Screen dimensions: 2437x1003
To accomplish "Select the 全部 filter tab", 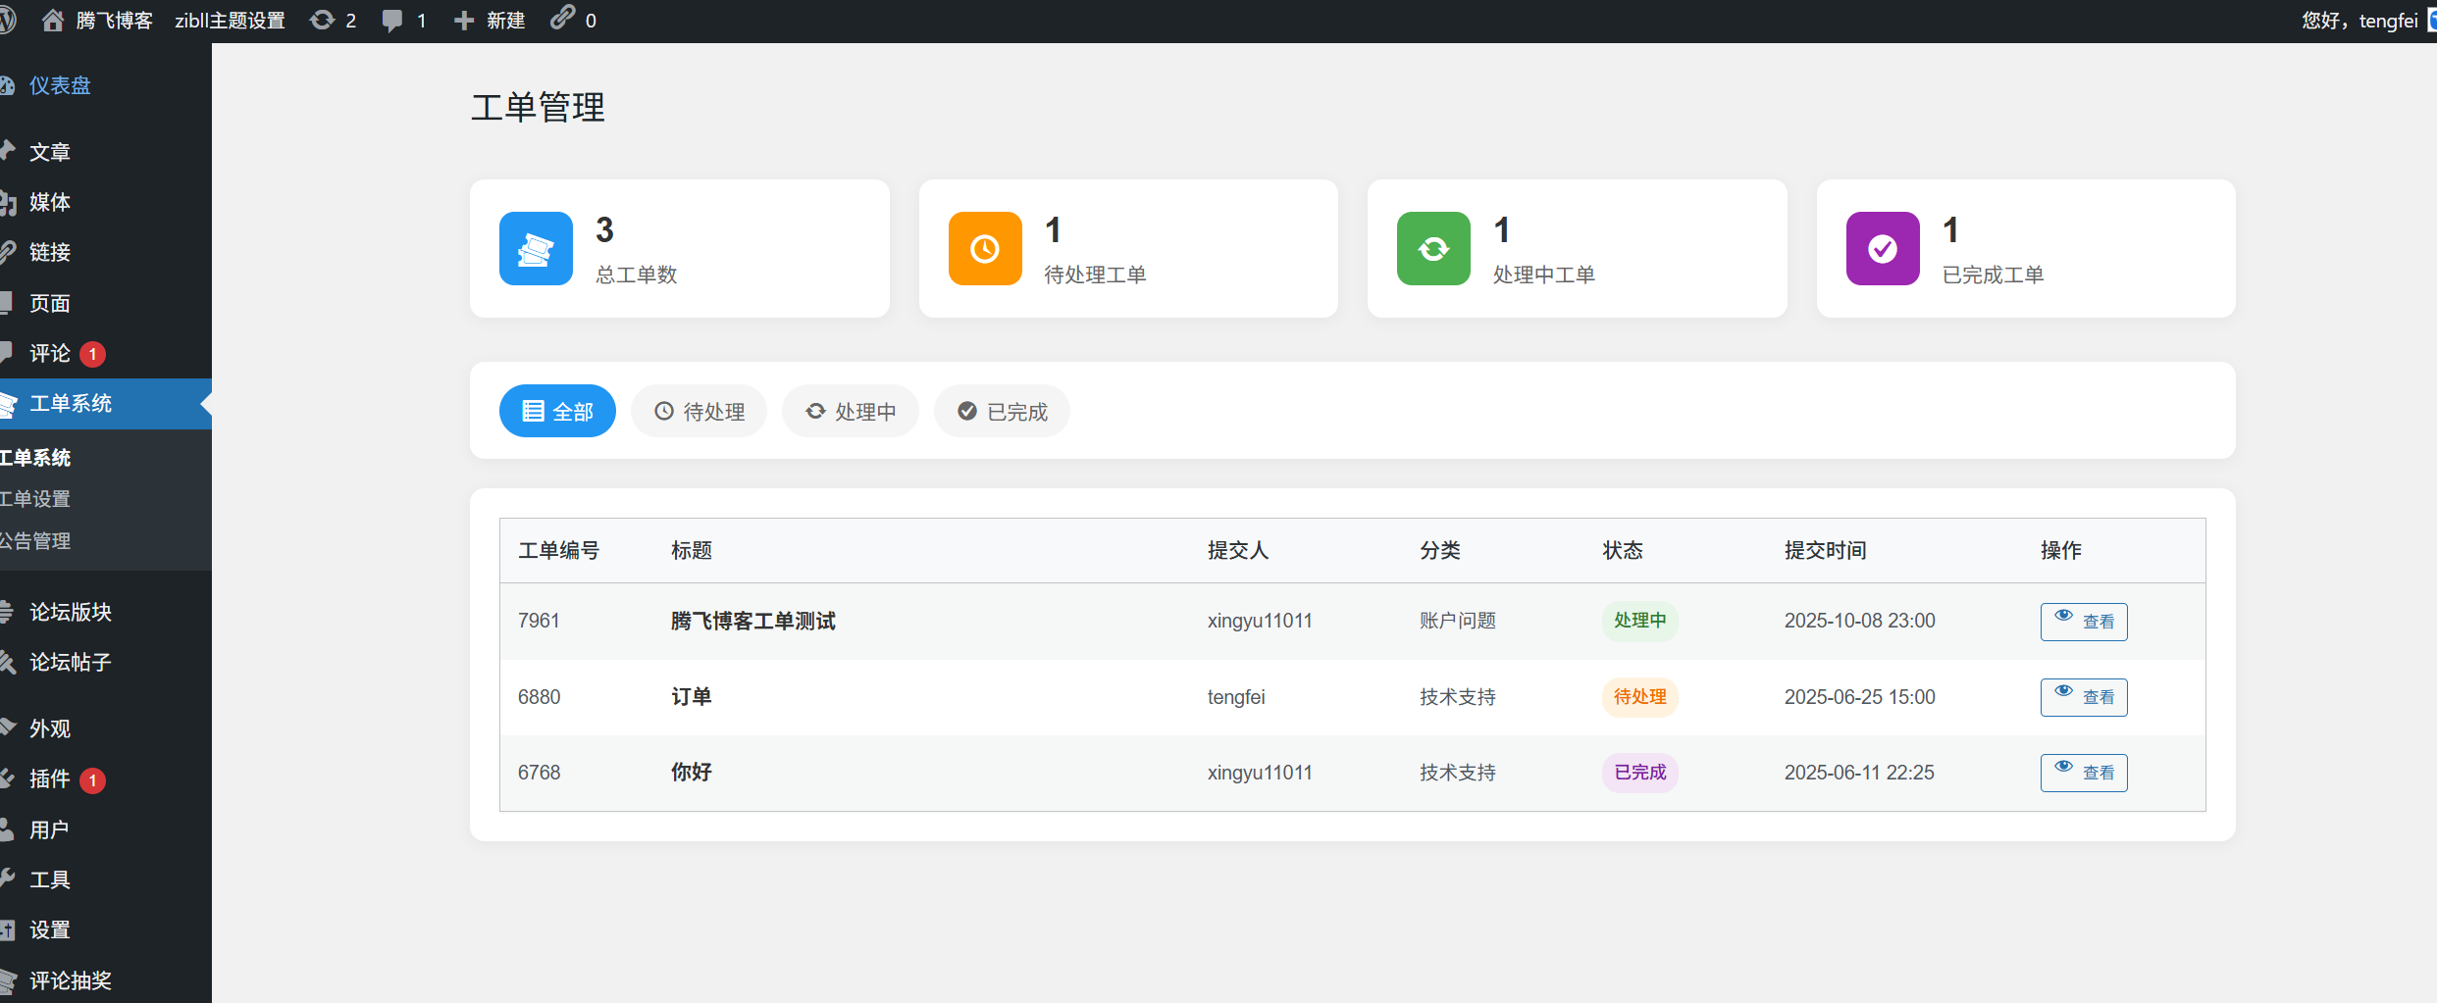I will pyautogui.click(x=557, y=411).
